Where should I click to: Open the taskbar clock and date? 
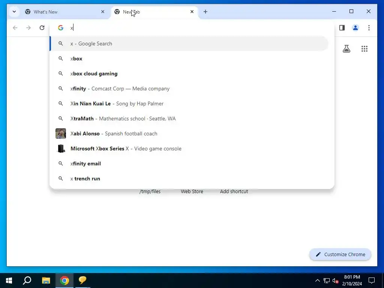coord(352,280)
